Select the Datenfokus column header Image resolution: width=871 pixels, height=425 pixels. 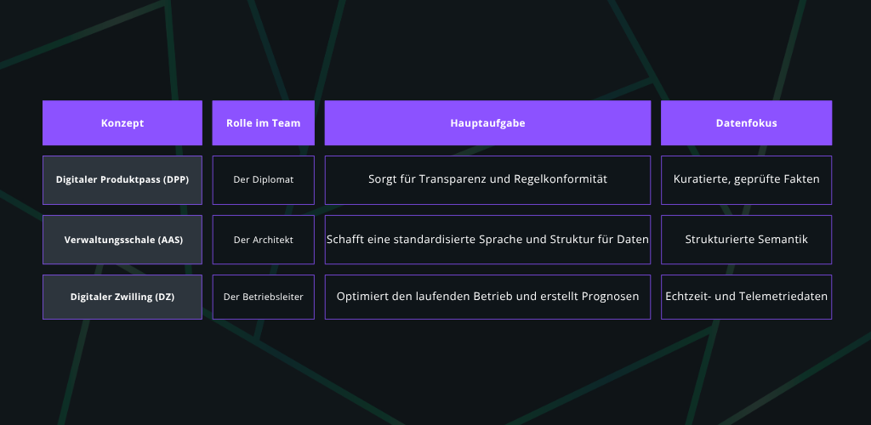[746, 123]
